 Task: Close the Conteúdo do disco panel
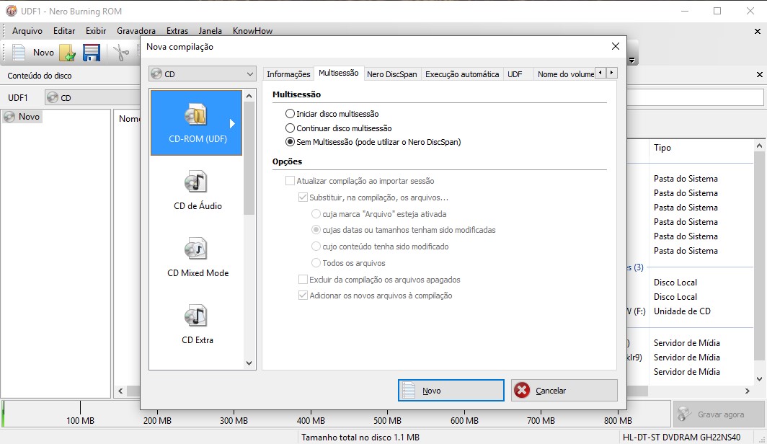759,75
